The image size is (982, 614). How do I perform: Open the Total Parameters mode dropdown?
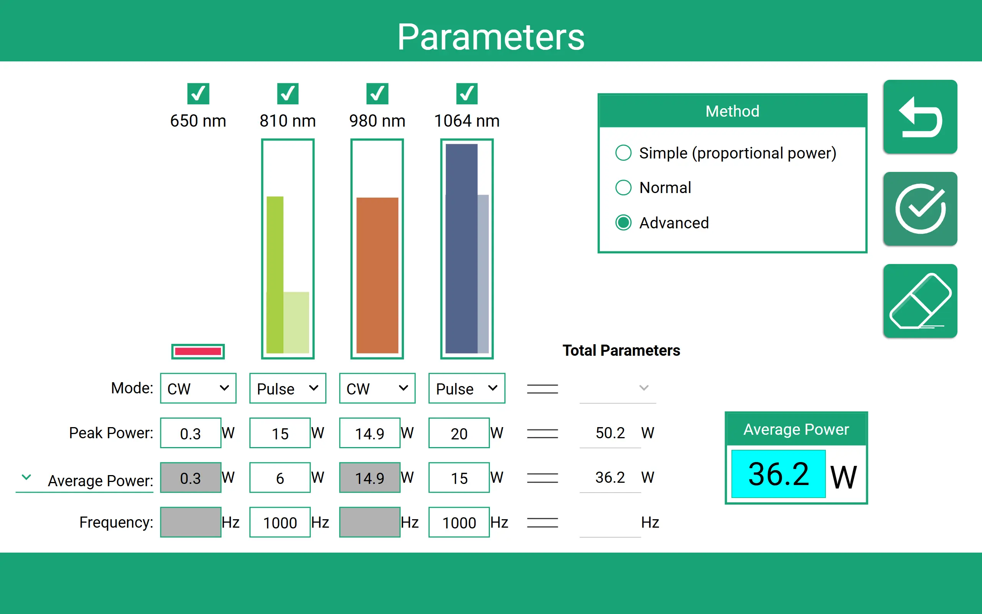click(618, 389)
